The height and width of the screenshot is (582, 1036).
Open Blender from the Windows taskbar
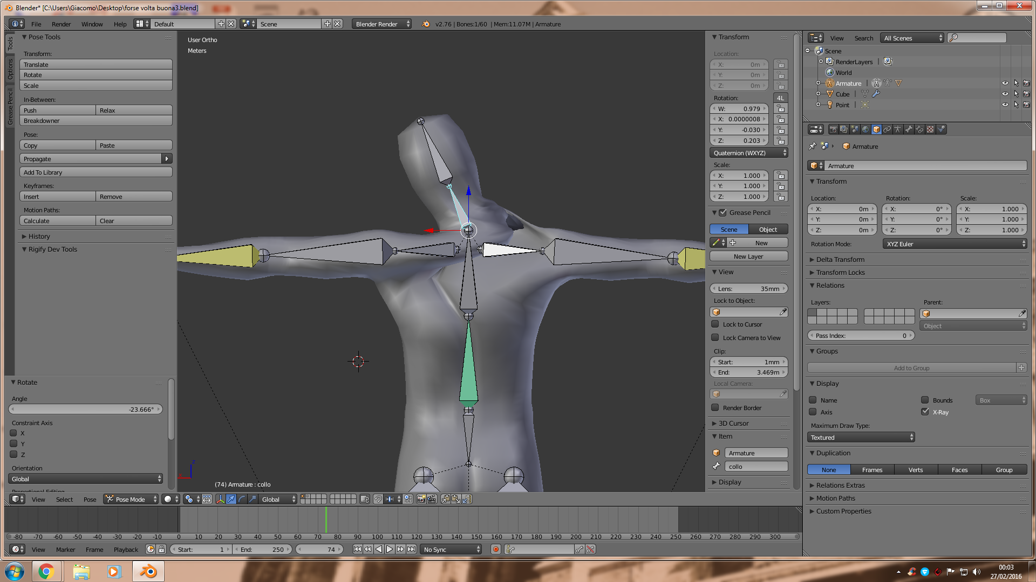tap(148, 571)
